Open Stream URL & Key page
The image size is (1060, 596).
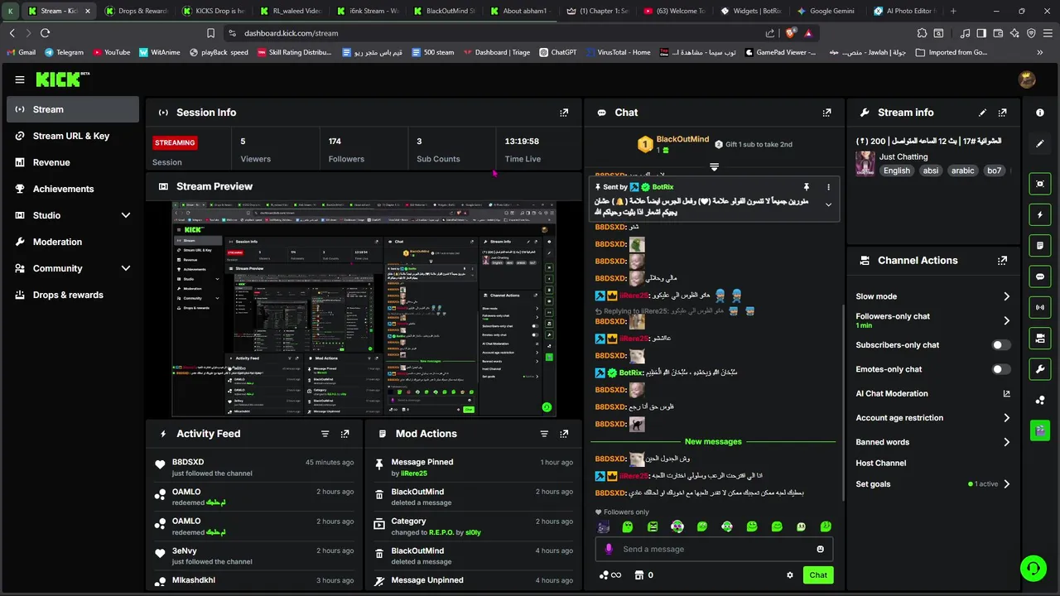(73, 136)
